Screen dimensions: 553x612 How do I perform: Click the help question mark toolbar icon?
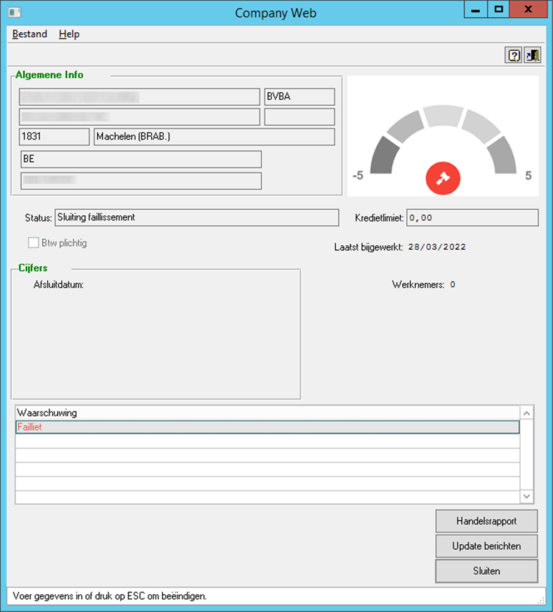(514, 56)
